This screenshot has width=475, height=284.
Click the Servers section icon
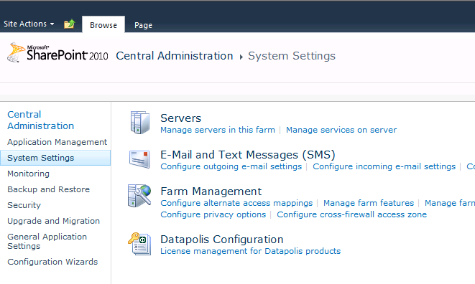click(x=140, y=123)
